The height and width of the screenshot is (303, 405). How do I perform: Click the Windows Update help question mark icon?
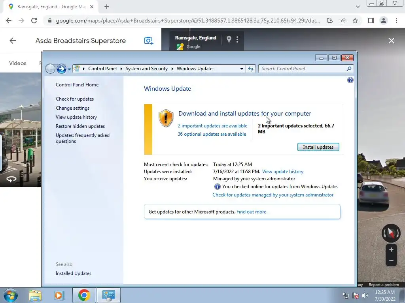[x=350, y=80]
